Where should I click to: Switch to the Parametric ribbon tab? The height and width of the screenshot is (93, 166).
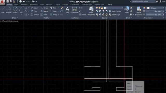pyautogui.click(x=34, y=5)
